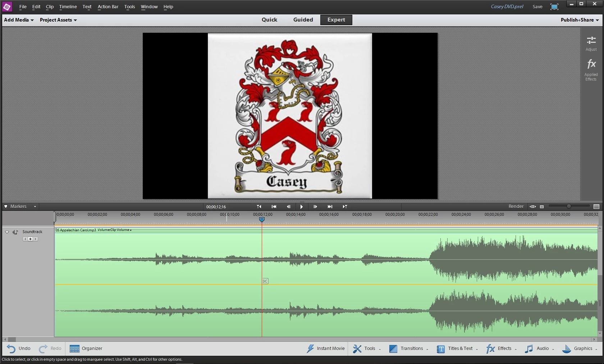Click the blue playhead marker
The height and width of the screenshot is (364, 604).
pos(262,219)
